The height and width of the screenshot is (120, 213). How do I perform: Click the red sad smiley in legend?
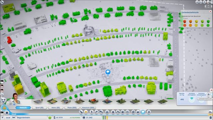click(x=185, y=25)
